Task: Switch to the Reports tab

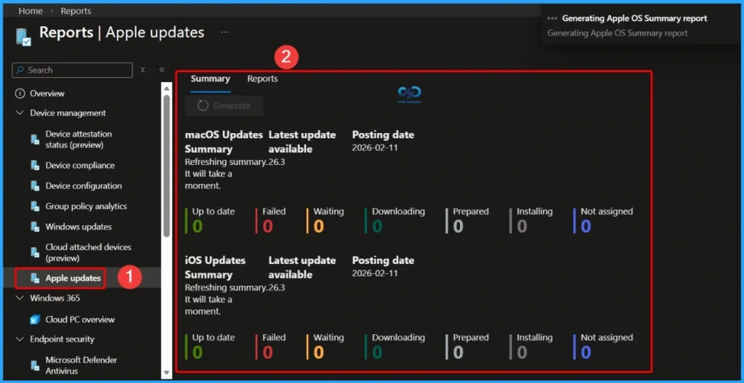Action: pyautogui.click(x=262, y=79)
